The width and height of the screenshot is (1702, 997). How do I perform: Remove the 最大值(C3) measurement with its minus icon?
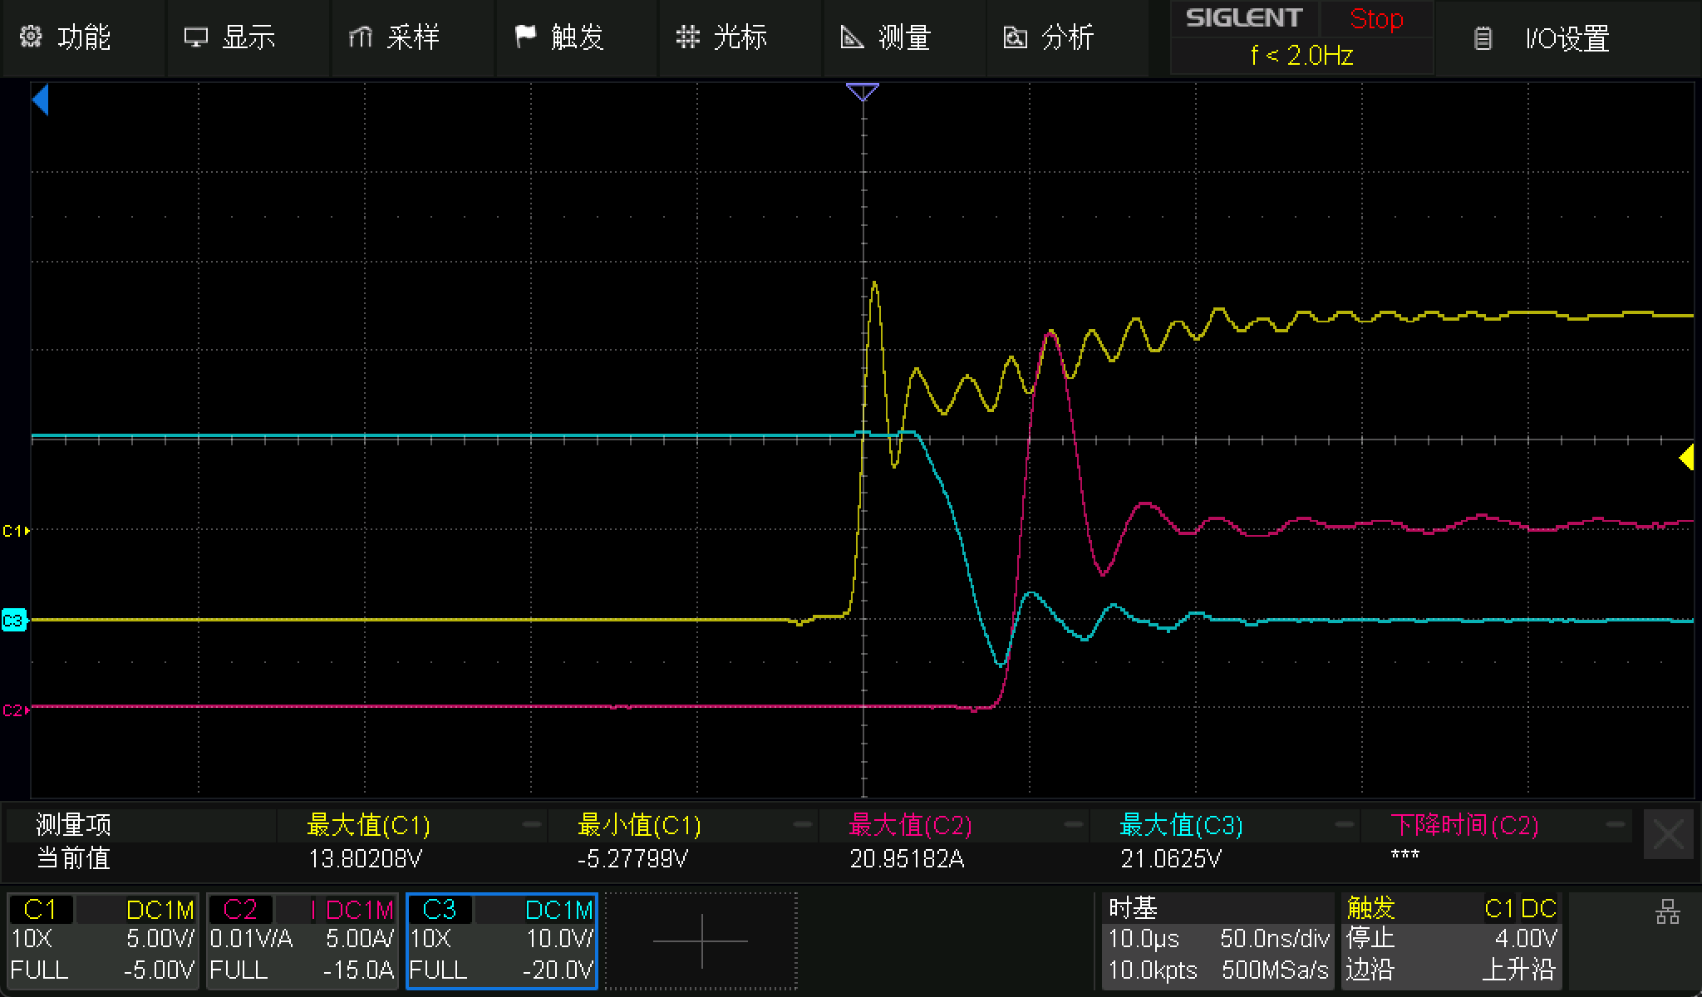(x=1345, y=825)
